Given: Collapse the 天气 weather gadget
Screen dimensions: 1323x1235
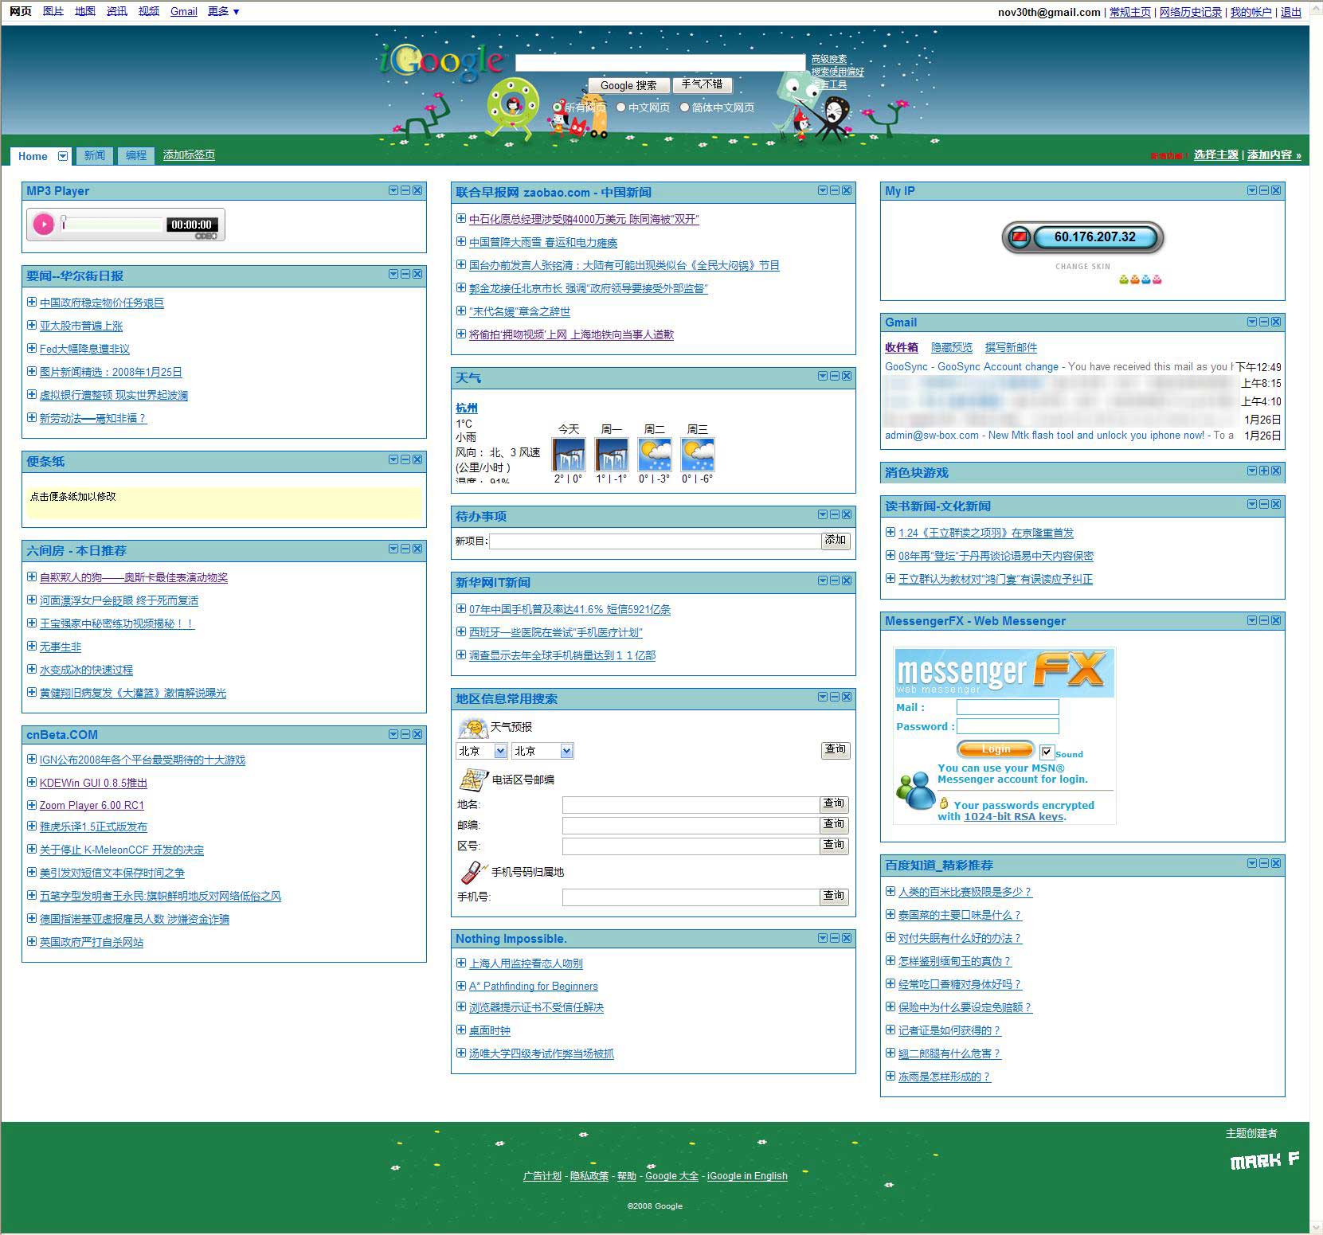Looking at the screenshot, I should [835, 376].
